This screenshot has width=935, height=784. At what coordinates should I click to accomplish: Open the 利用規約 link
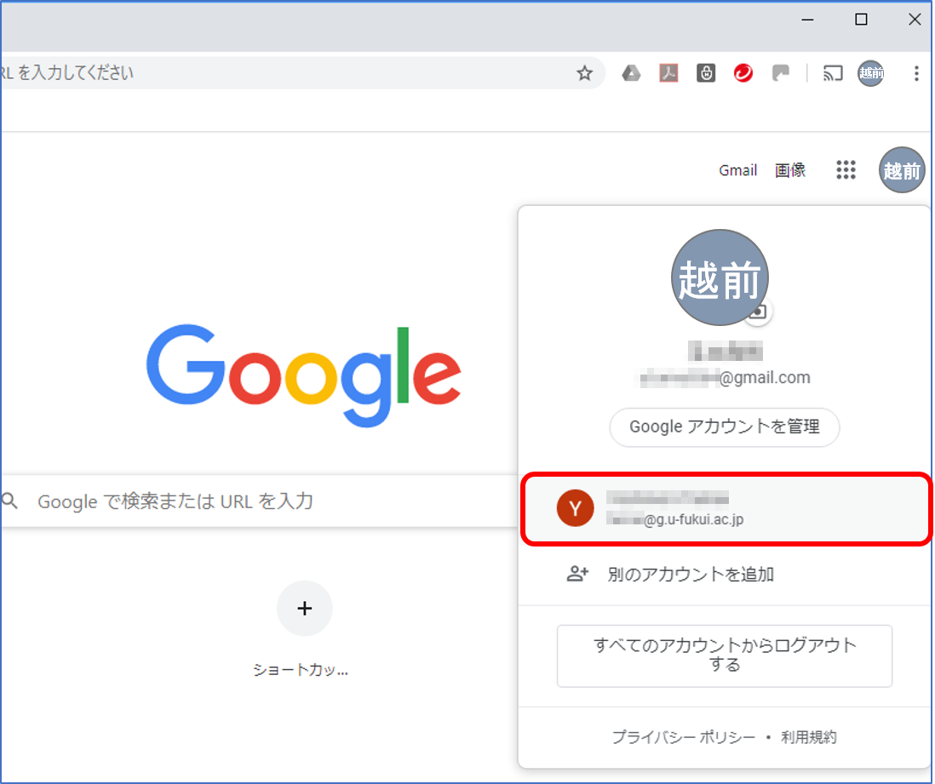[x=809, y=737]
